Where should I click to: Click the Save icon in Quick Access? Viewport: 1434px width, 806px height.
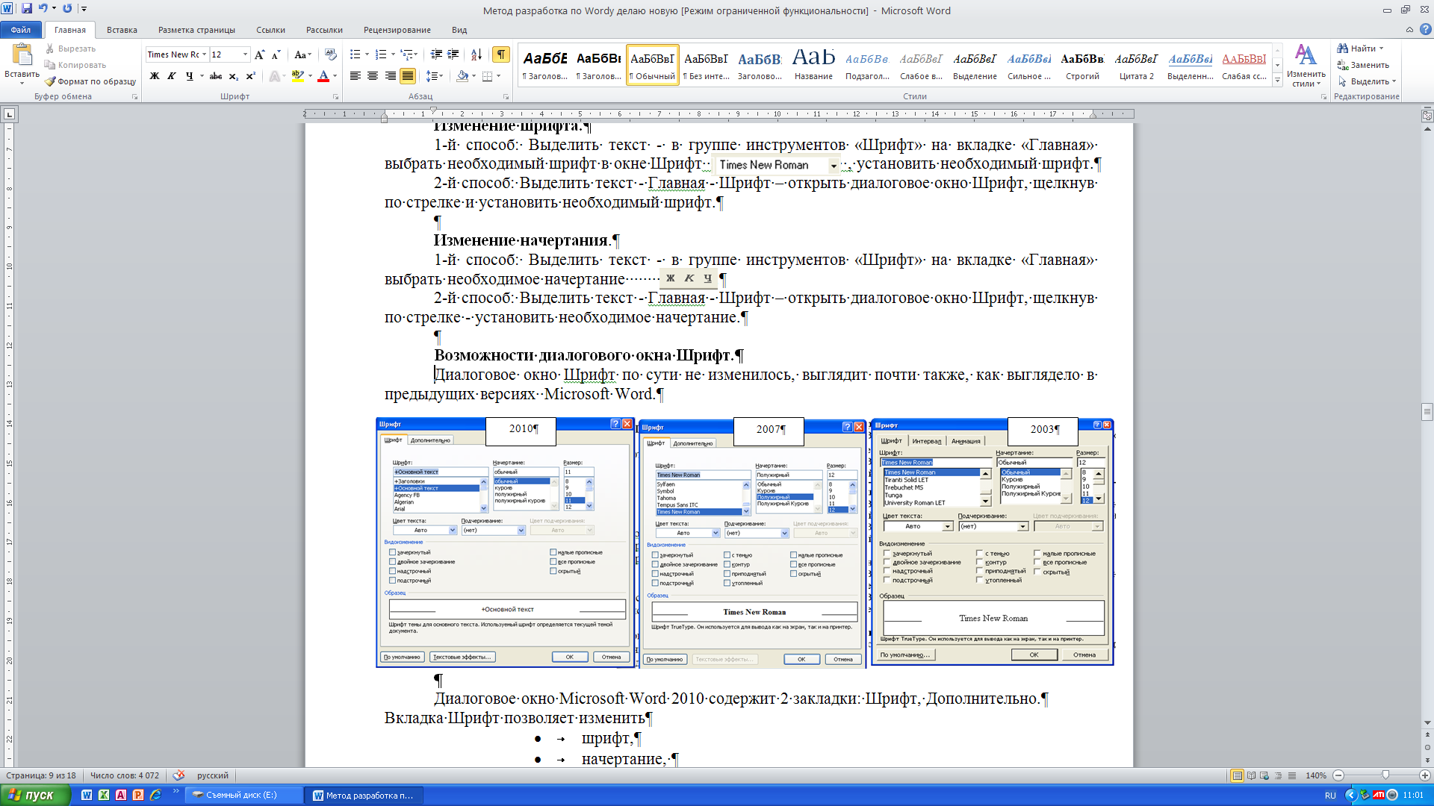pyautogui.click(x=26, y=8)
